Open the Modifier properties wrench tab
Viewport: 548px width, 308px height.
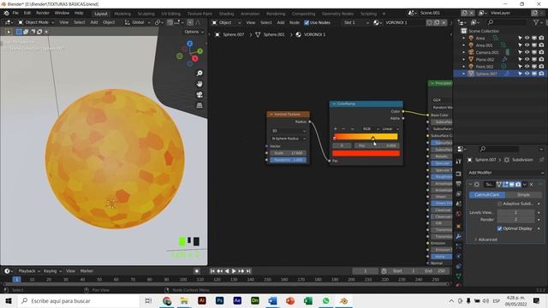click(459, 236)
